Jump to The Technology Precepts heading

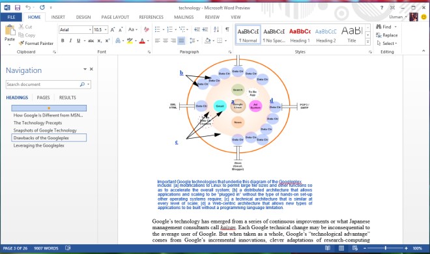(38, 122)
